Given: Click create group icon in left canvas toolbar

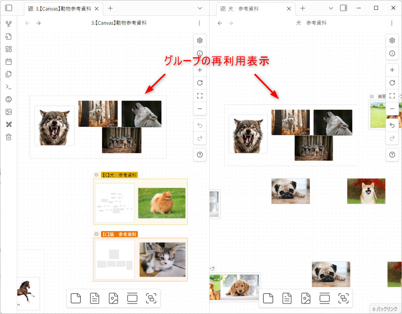Looking at the screenshot, I should coord(151,299).
